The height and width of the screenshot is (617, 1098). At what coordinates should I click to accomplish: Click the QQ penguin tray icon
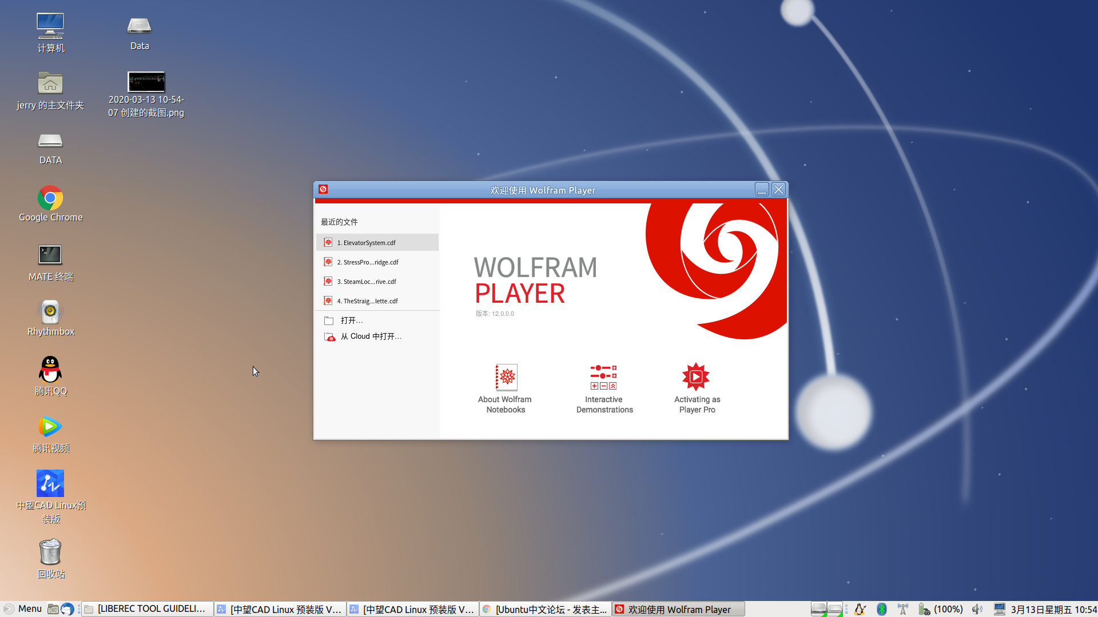(x=860, y=610)
